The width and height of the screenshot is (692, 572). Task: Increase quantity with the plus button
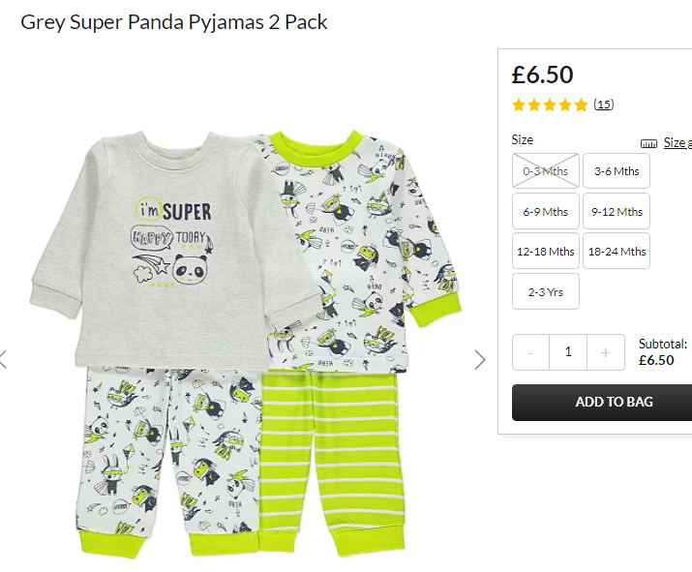[x=606, y=352]
